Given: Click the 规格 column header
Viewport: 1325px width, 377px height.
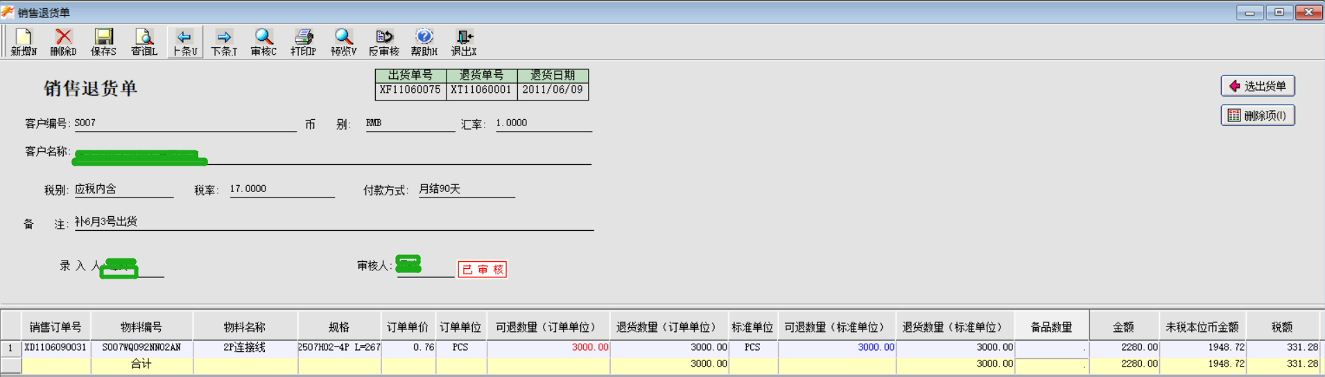Looking at the screenshot, I should point(339,326).
